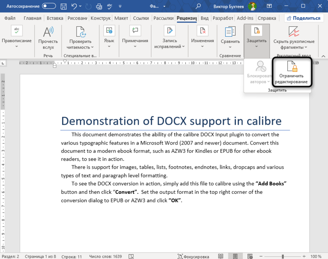328x259 pixels.
Task: Click the Поделиться (Share) button
Action: point(304,18)
